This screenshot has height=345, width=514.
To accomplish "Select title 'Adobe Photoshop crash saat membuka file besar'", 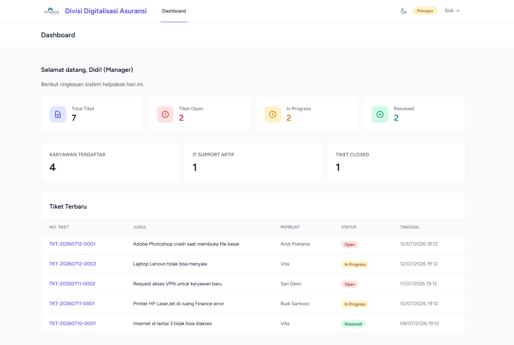I will pos(186,244).
